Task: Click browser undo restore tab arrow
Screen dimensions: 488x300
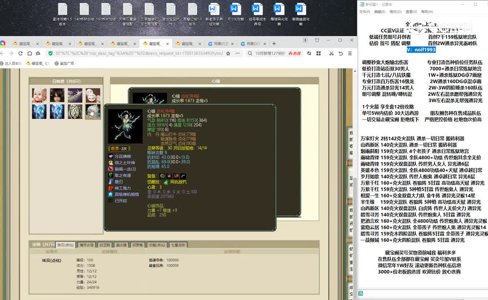Action: coord(341,53)
